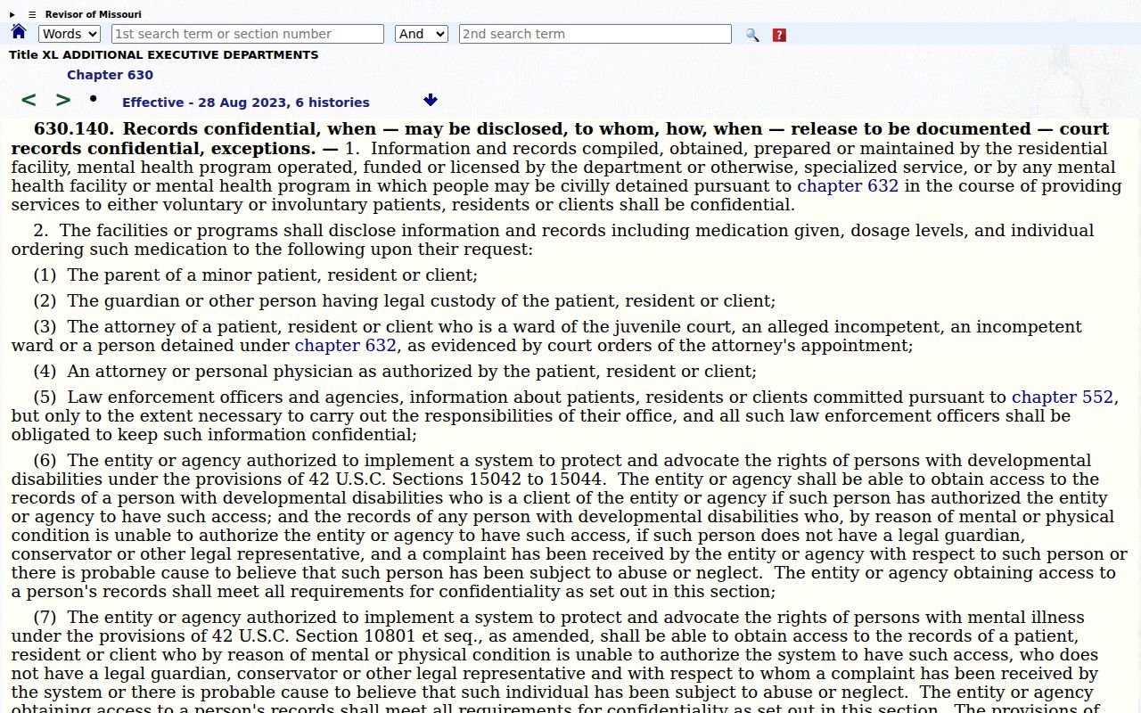Open the Words search type dropdown

70,34
